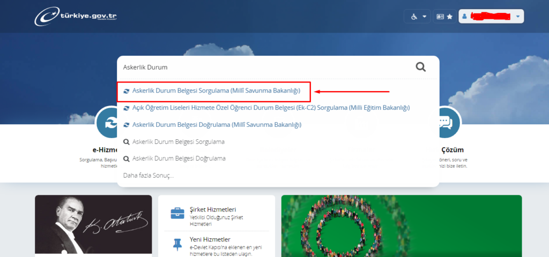Search for plain Askerlik Durum Belgesi Doğrulama query
Image resolution: width=549 pixels, height=257 pixels.
pyautogui.click(x=179, y=158)
